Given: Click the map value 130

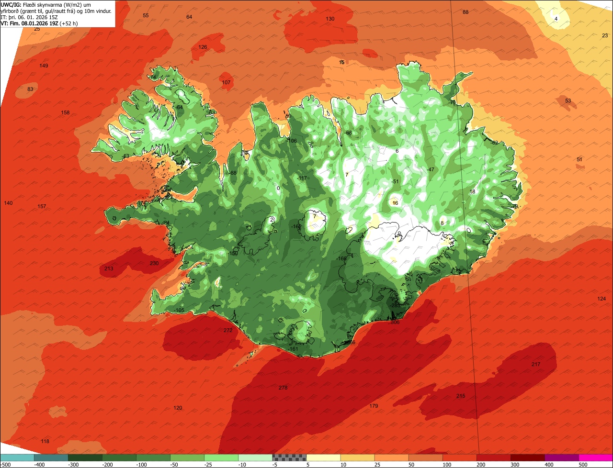Looking at the screenshot, I should (x=330, y=19).
